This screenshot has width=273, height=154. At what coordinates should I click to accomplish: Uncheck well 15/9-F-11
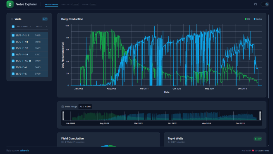click(13, 42)
